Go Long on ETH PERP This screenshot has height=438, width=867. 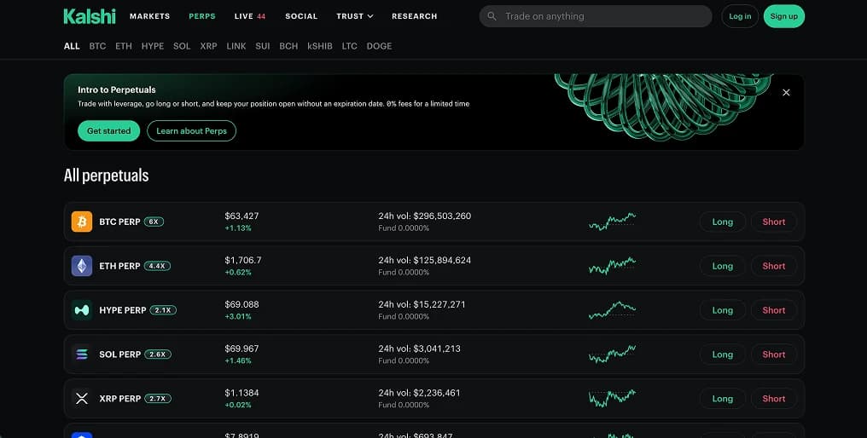722,266
